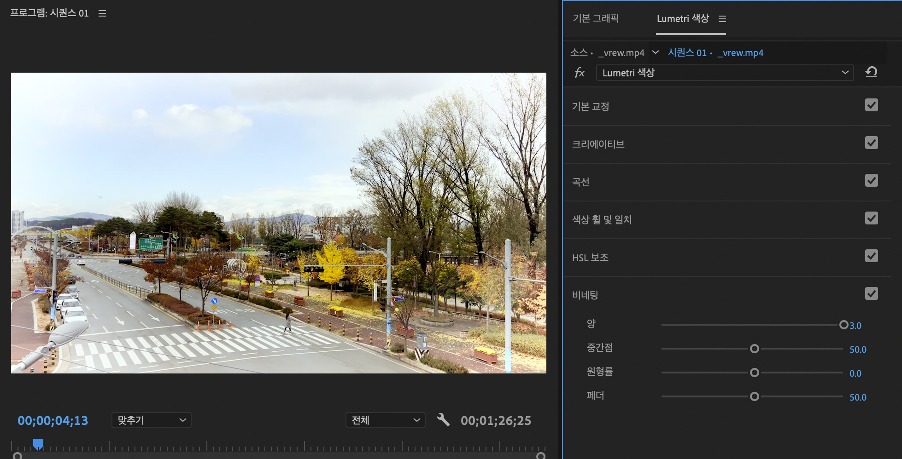Click the 양 value 3.0
The image size is (902, 459).
point(855,325)
